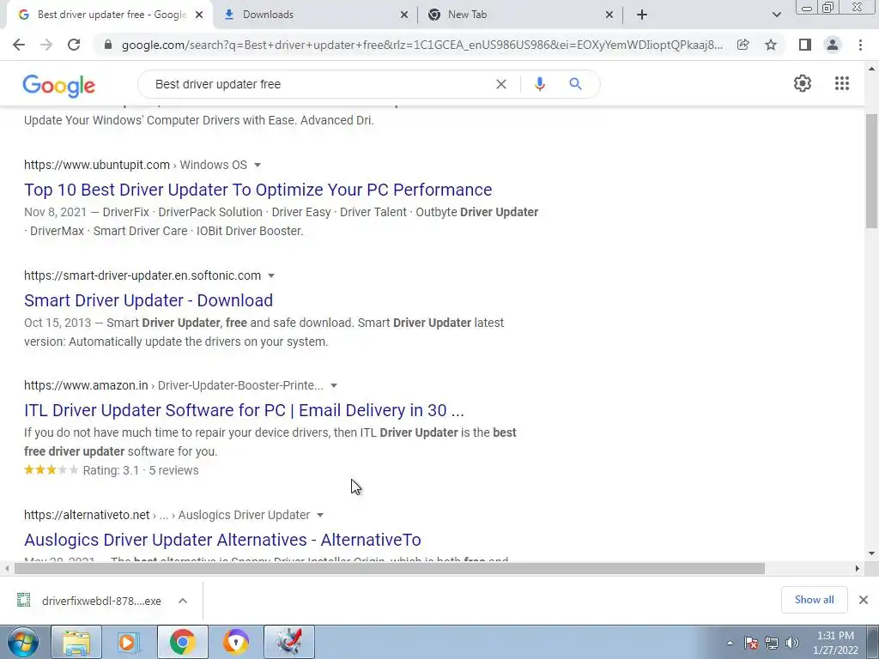Screen dimensions: 879x659
Task: Open the Windows Start menu
Action: pyautogui.click(x=22, y=642)
